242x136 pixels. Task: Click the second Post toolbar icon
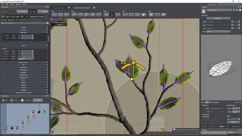157,15
